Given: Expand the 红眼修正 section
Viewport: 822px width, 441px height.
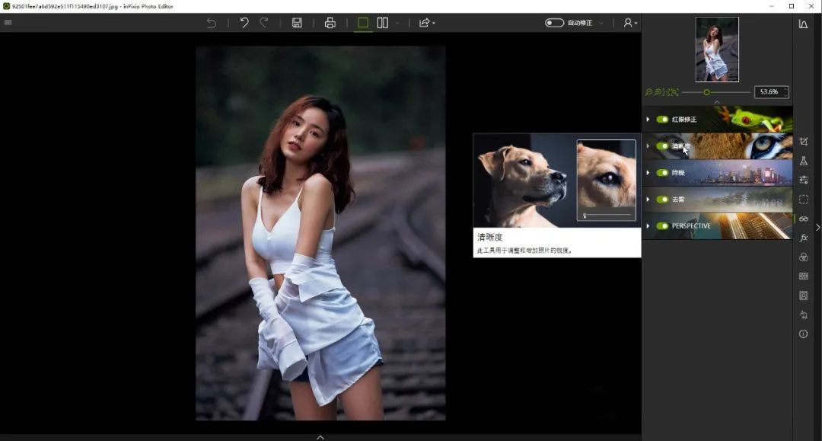Looking at the screenshot, I should [x=648, y=120].
